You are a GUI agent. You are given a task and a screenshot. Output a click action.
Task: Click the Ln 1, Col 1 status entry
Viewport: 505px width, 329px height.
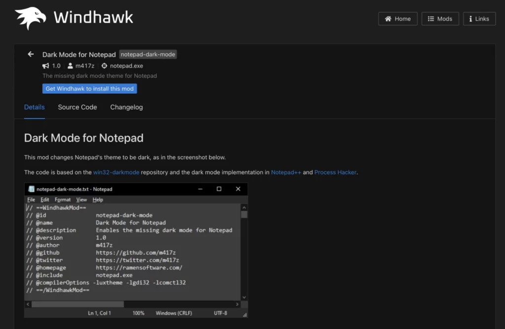(100, 313)
